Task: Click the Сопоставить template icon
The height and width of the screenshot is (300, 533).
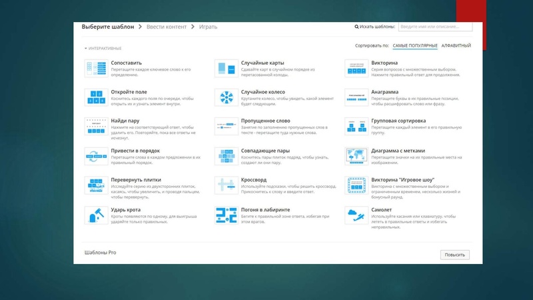Action: pos(95,67)
